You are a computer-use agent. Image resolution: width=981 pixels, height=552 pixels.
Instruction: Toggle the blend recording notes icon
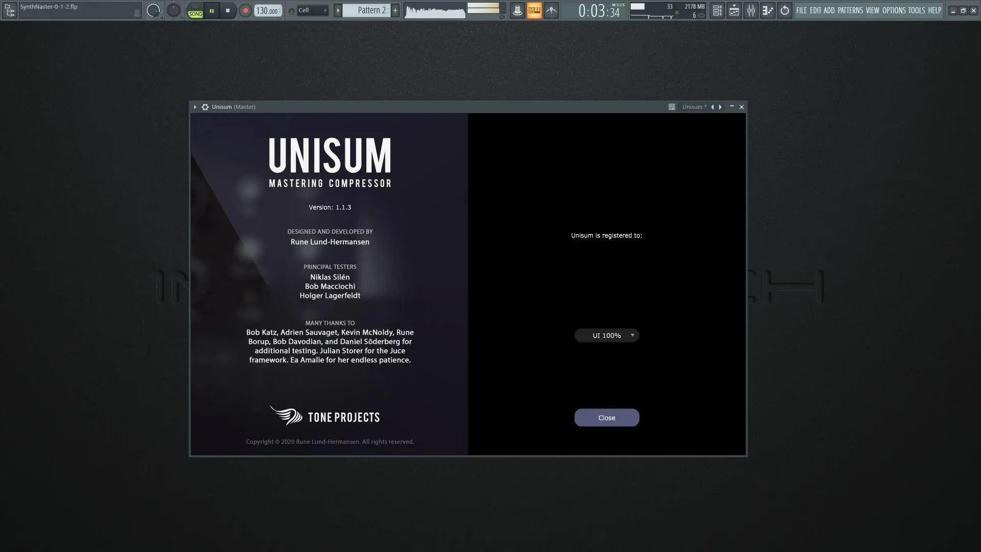point(551,10)
